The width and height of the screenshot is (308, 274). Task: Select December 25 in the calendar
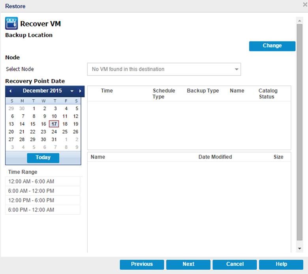point(65,132)
